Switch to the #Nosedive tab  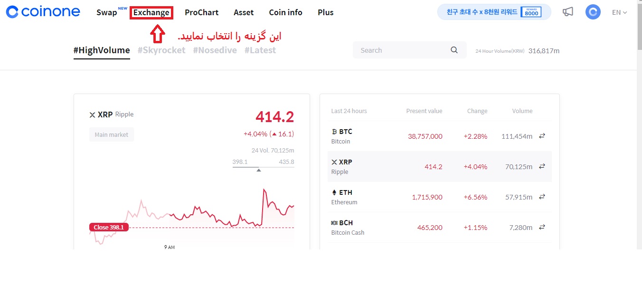pos(215,50)
